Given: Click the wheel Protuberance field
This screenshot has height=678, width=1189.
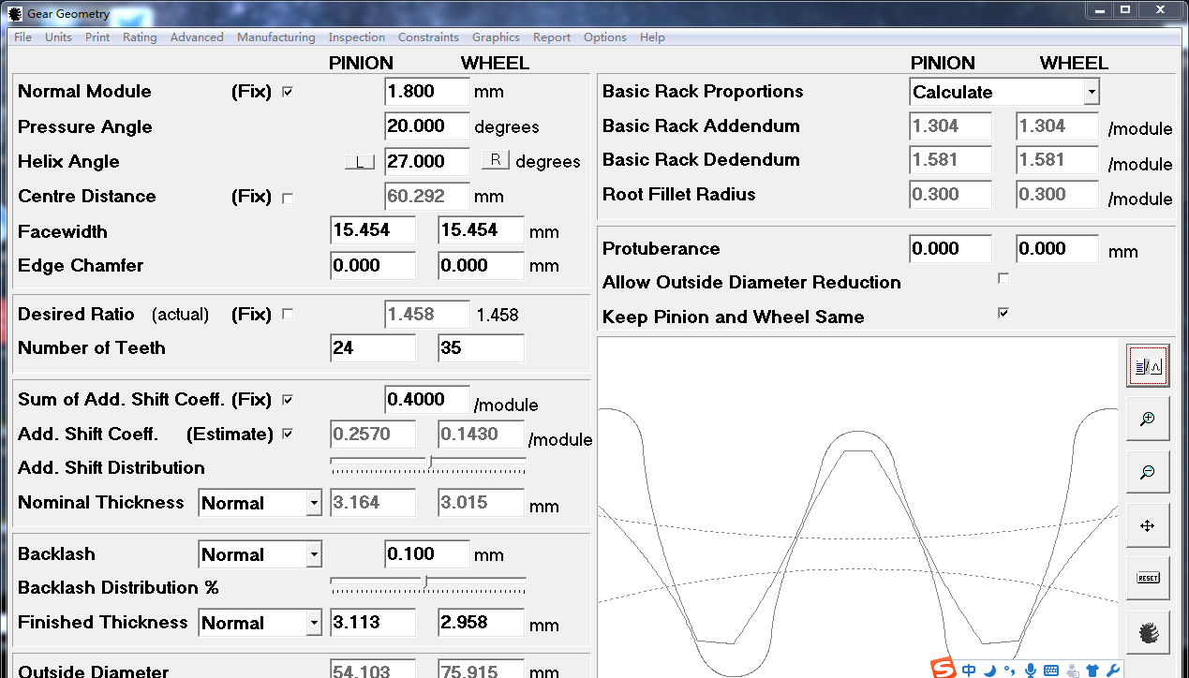Looking at the screenshot, I should [1057, 249].
